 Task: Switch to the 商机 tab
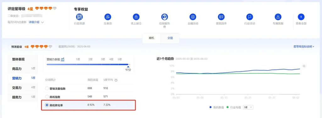coord(152,38)
